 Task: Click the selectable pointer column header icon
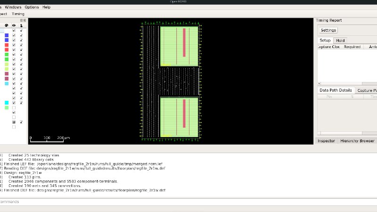tap(21, 25)
